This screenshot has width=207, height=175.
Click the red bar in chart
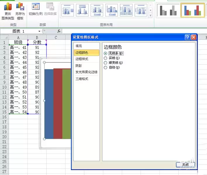tap(58, 104)
